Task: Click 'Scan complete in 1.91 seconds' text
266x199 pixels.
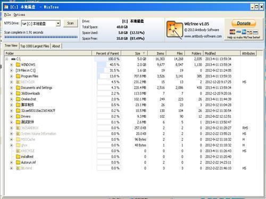Action: coord(24,32)
